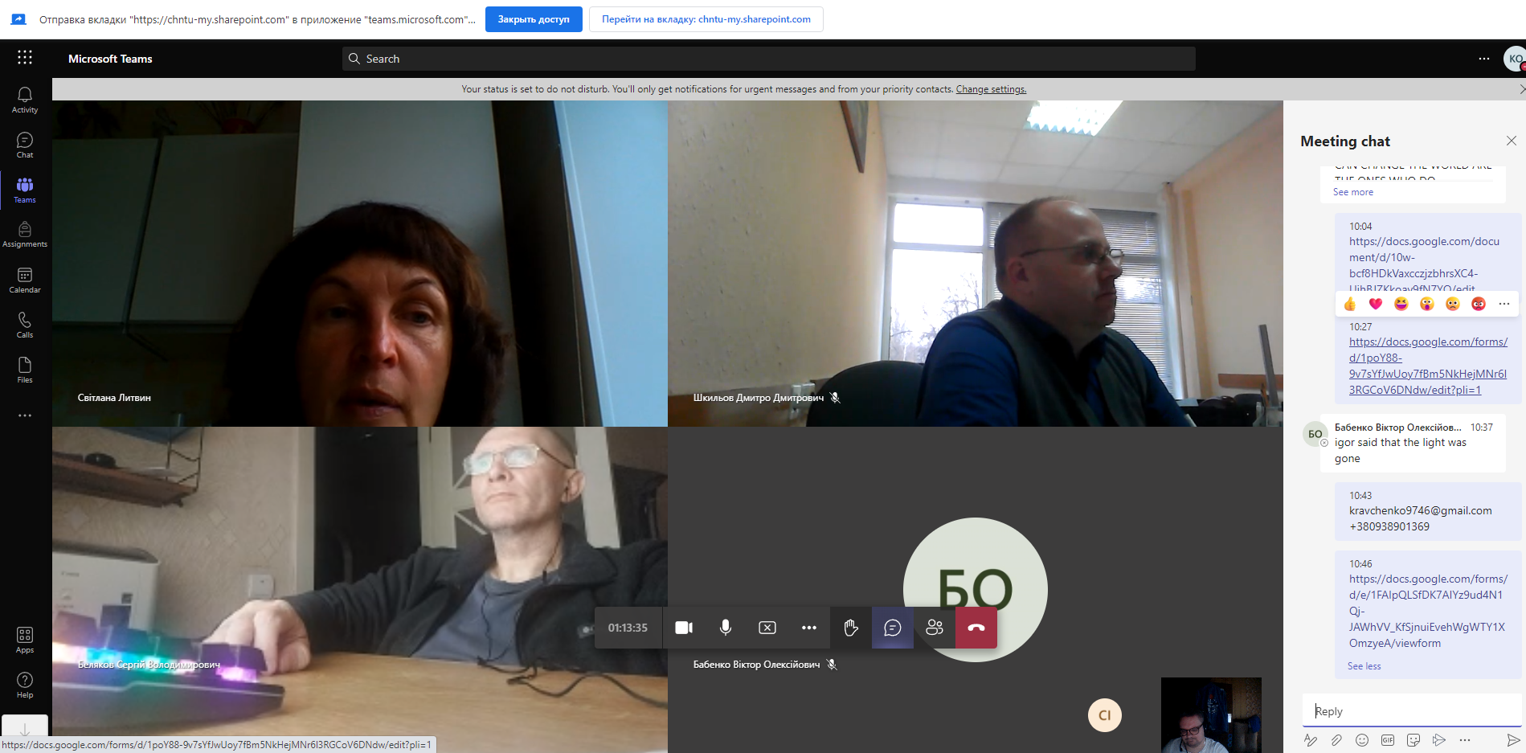Attach a file to chat reply

tap(1336, 740)
